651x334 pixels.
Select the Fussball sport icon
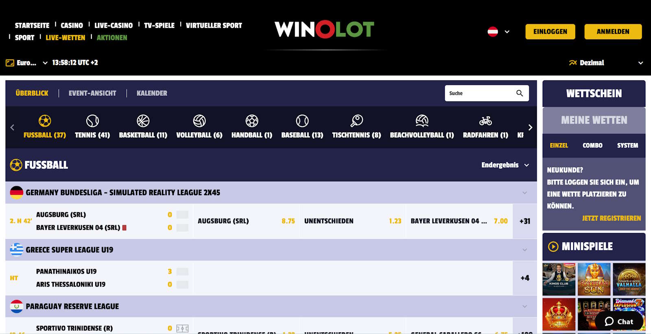point(45,121)
